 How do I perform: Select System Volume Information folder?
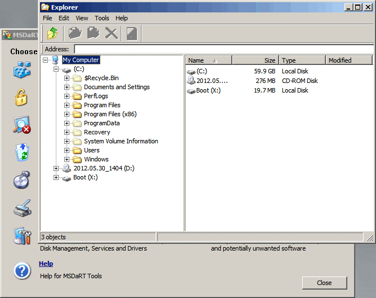click(x=121, y=141)
